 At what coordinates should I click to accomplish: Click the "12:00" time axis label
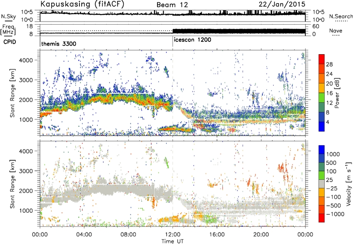pyautogui.click(x=173, y=235)
